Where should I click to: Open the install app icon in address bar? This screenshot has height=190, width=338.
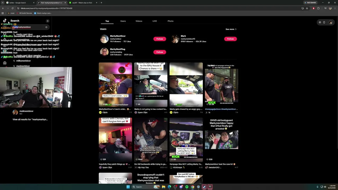click(x=303, y=8)
